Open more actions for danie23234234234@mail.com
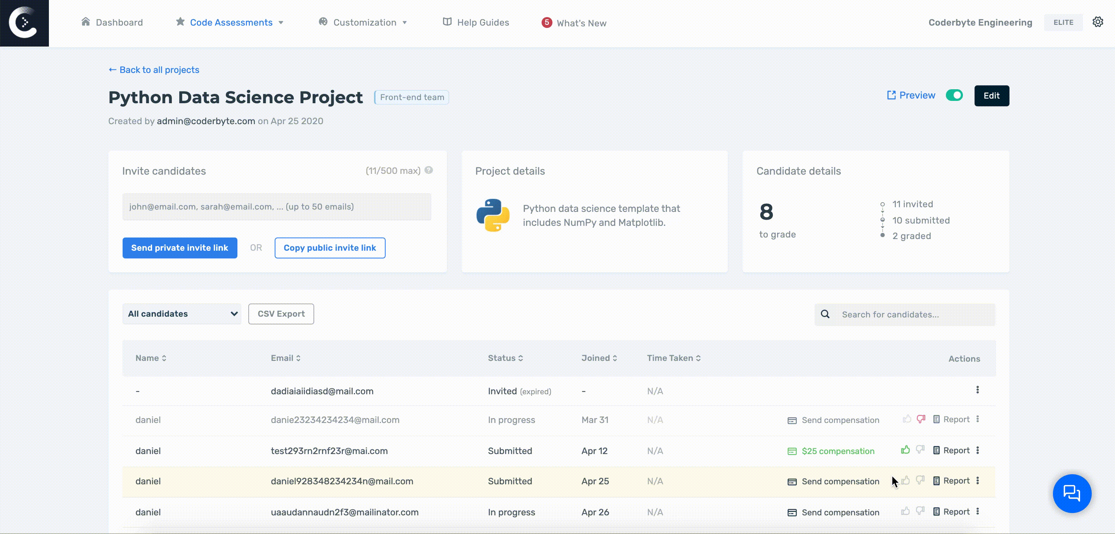The width and height of the screenshot is (1115, 534). (977, 419)
